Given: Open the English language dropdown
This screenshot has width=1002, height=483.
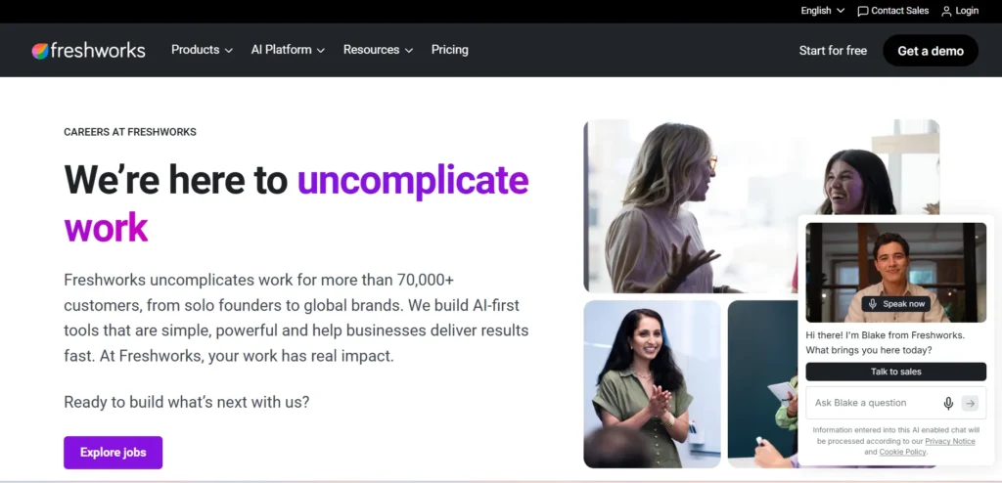Looking at the screenshot, I should pyautogui.click(x=822, y=11).
